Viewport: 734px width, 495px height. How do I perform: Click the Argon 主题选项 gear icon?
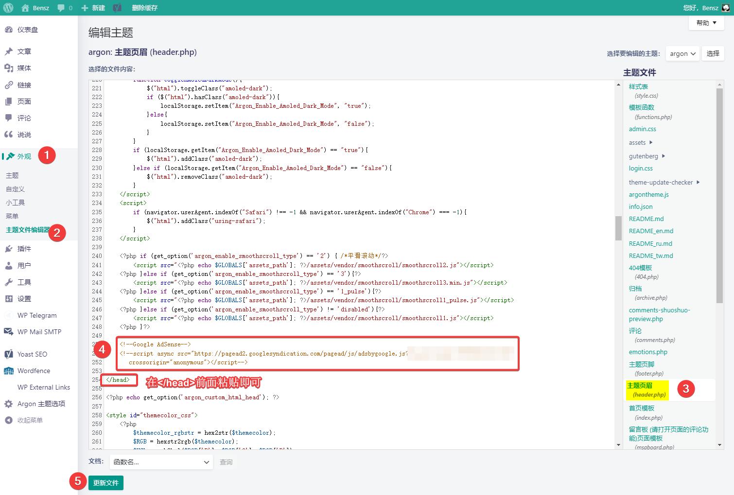click(x=9, y=404)
